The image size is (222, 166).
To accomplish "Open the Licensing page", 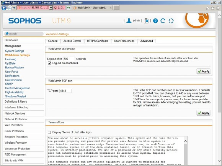I will click(11, 59).
